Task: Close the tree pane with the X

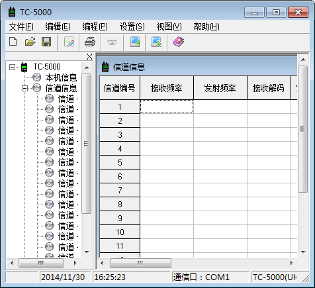Action: [89, 57]
